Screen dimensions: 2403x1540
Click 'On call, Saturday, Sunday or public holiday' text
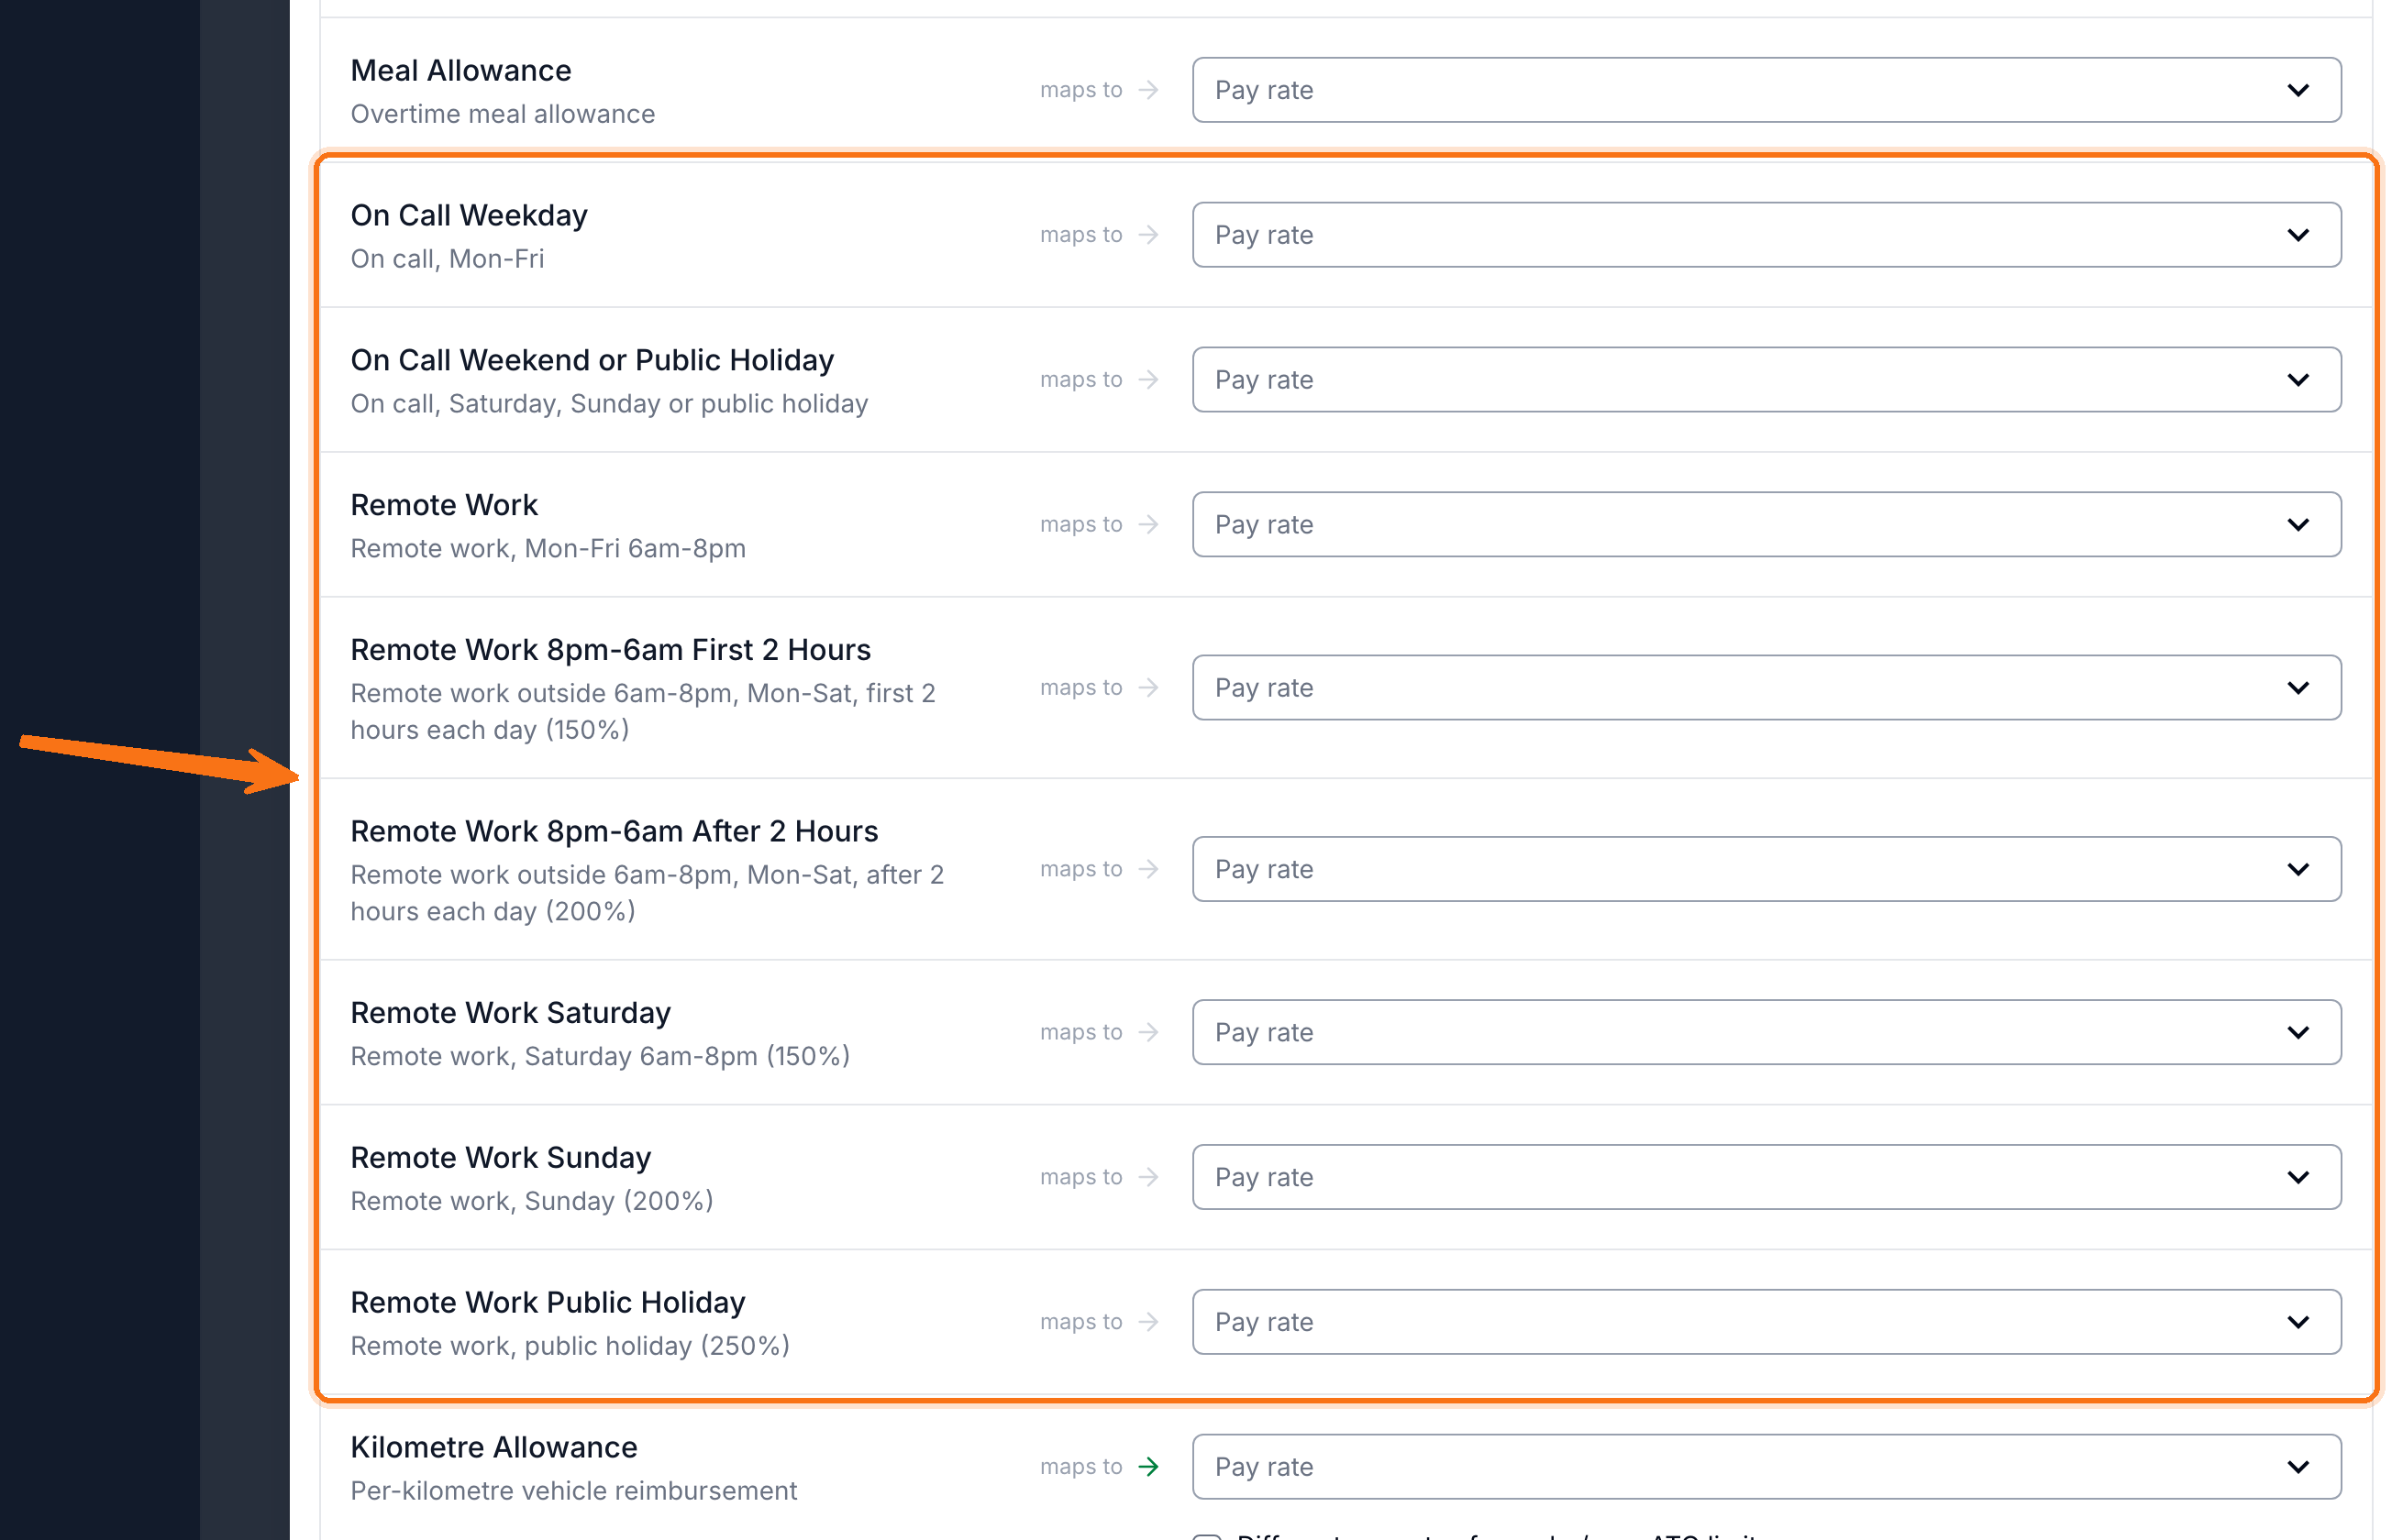[608, 404]
